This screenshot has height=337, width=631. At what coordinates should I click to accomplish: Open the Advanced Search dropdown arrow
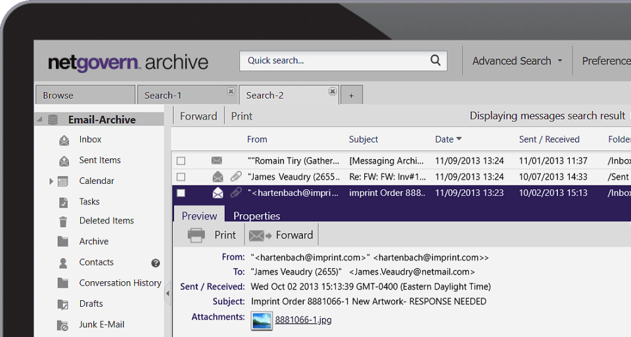(x=560, y=60)
